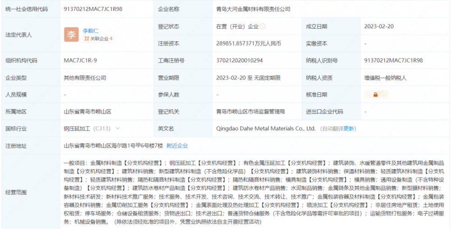Click the 纳税人识别号 value
Viewport: 451px width, 229px height.
[x=393, y=61]
